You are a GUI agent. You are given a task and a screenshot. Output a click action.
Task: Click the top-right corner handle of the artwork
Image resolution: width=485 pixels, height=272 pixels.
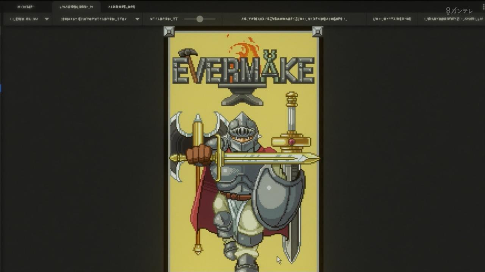[x=317, y=32]
